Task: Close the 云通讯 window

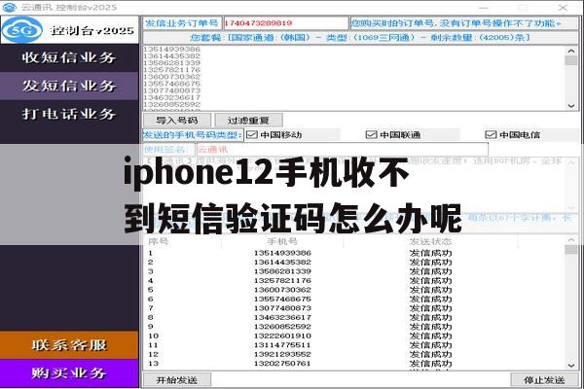Action: click(x=563, y=7)
